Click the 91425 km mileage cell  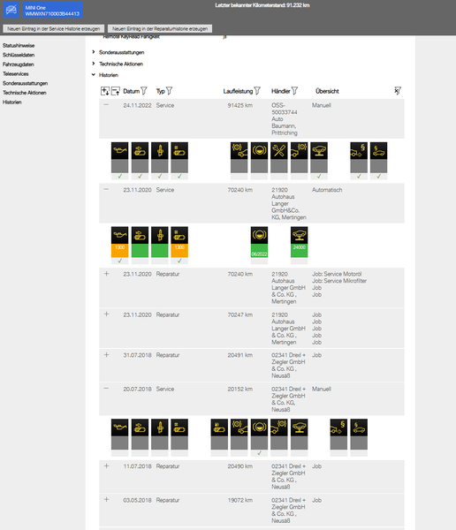pyautogui.click(x=239, y=105)
